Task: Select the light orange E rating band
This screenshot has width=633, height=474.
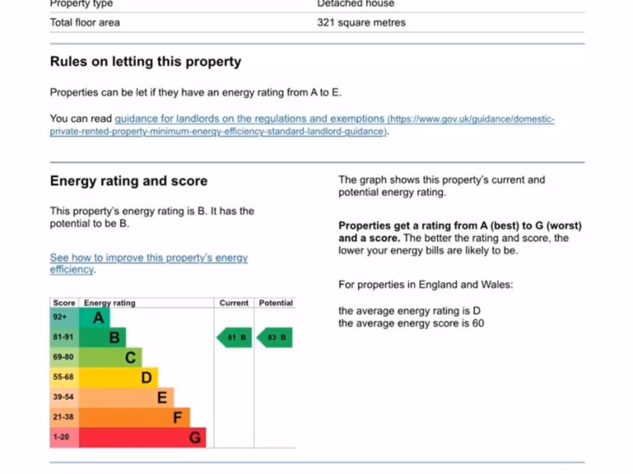Action: [x=127, y=397]
